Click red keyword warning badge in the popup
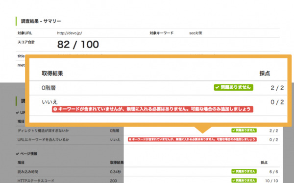Image resolution: width=294 pixels, height=183 pixels. pyautogui.click(x=152, y=109)
